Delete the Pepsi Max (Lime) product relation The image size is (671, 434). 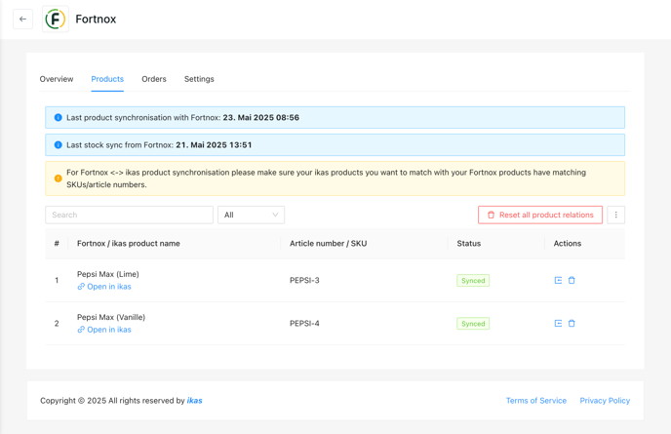click(572, 280)
